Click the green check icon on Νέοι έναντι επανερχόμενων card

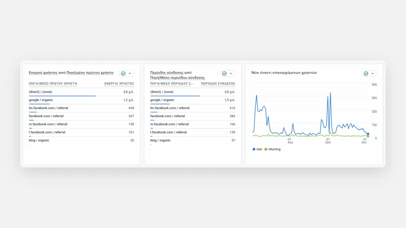coord(366,73)
